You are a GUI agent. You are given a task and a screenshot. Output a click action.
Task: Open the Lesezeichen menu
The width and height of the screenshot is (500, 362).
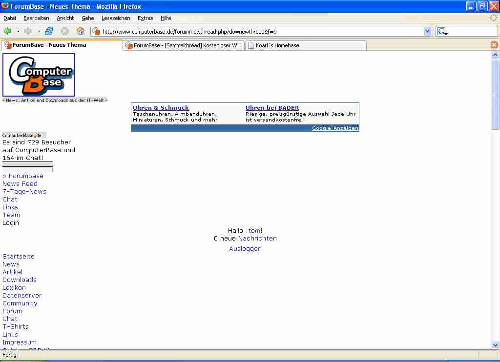pos(116,18)
